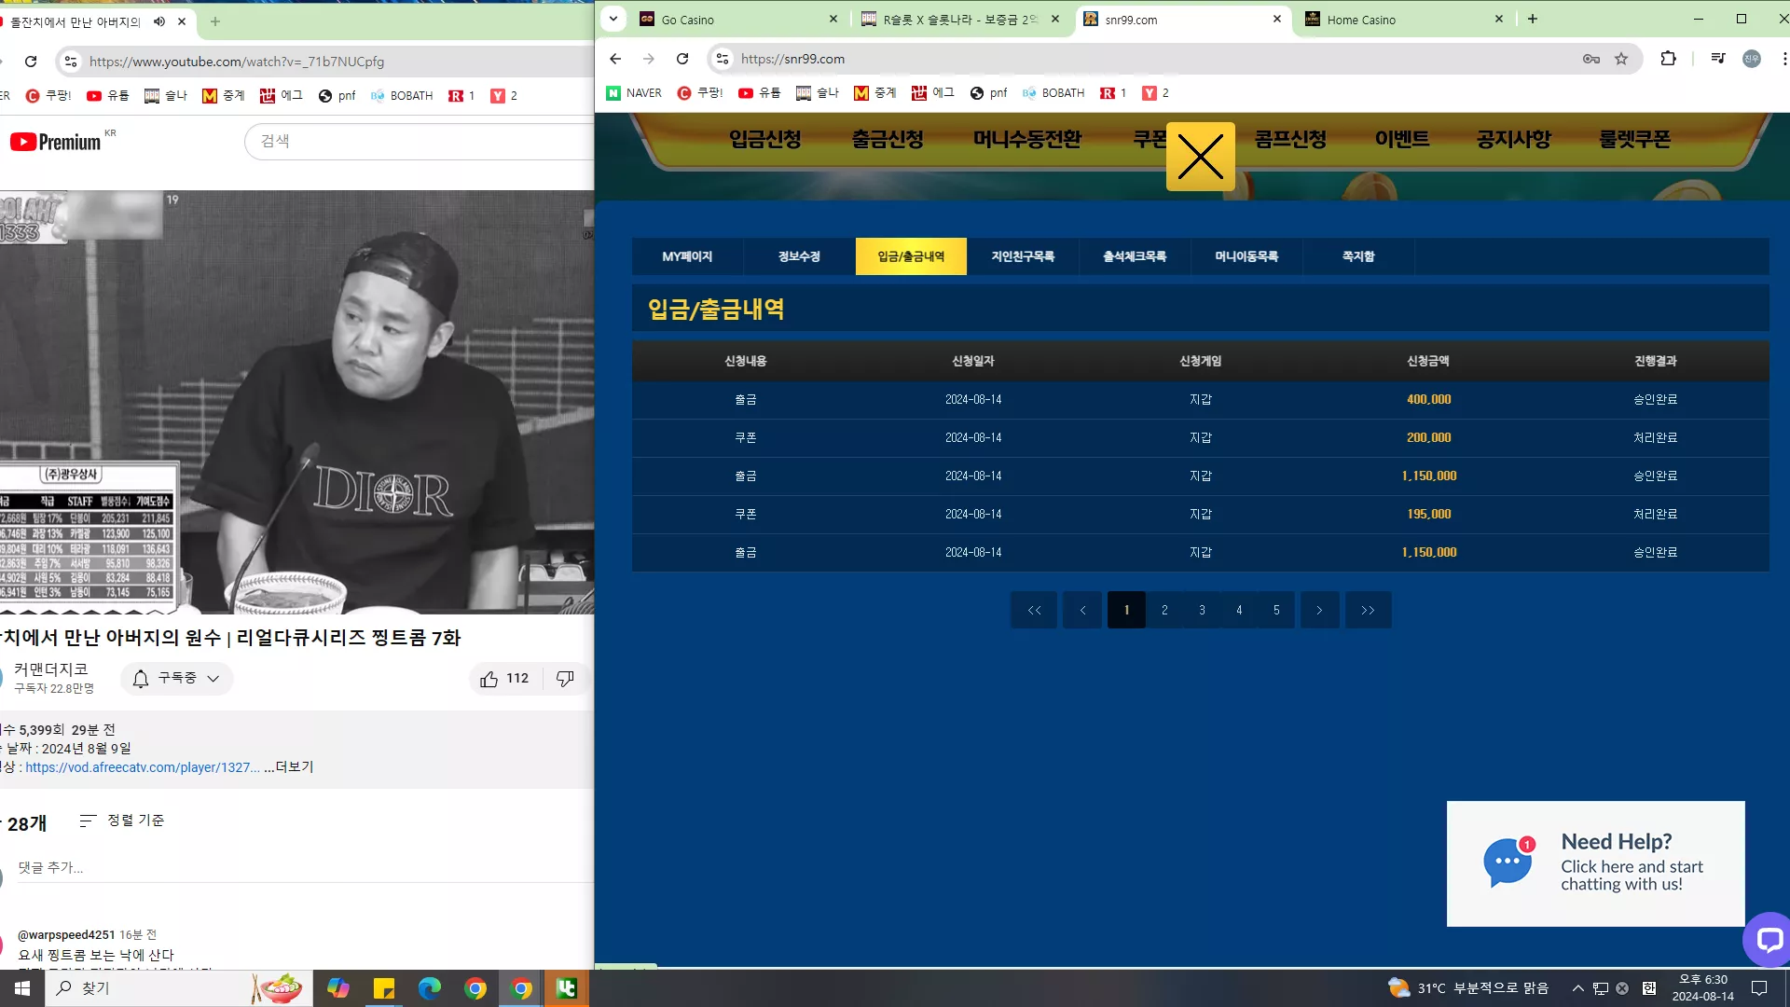This screenshot has width=1790, height=1007.
Task: Mute the YouTube tab audio icon
Action: pyautogui.click(x=159, y=21)
